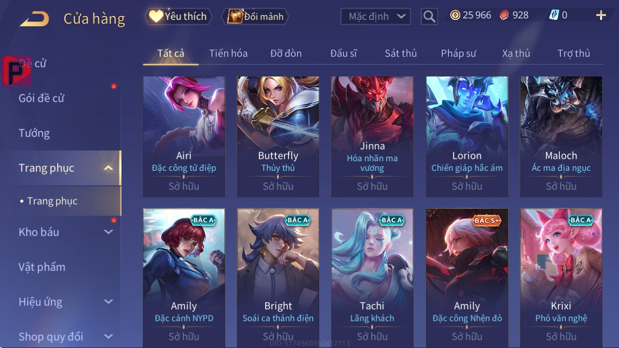Image resolution: width=619 pixels, height=348 pixels.
Task: Switch to the Pháp sư tab
Action: (458, 53)
